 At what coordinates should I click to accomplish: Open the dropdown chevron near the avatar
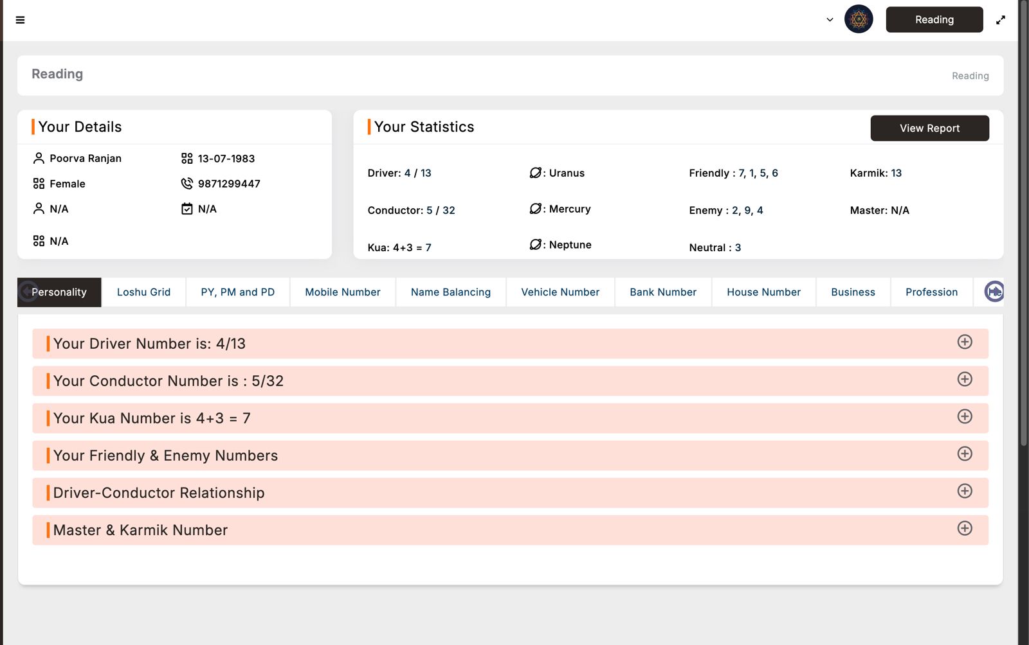click(830, 20)
